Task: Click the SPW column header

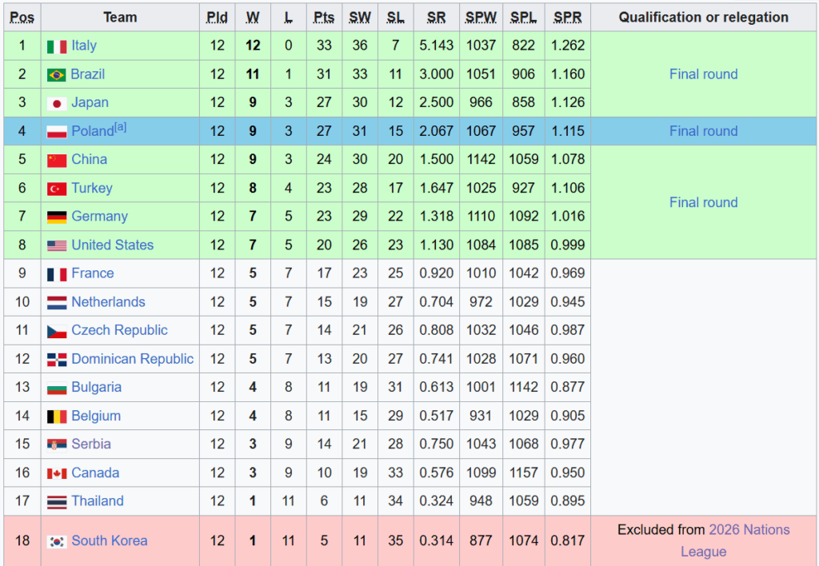Action: click(481, 18)
